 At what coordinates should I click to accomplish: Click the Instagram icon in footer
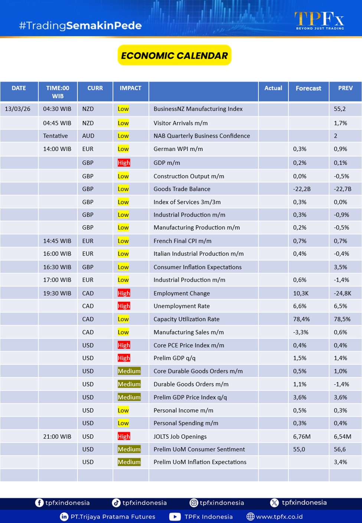coord(193,503)
